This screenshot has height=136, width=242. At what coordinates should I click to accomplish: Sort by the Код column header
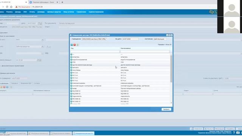point(95,48)
